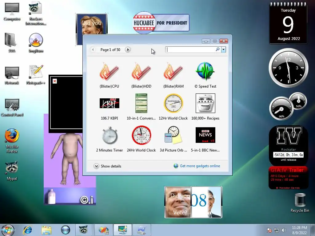The image size is (315, 236).
Task: Open Windows Explorer from taskbar
Action: [x=46, y=230]
